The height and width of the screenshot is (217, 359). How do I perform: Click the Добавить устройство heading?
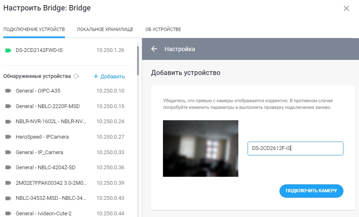click(186, 73)
